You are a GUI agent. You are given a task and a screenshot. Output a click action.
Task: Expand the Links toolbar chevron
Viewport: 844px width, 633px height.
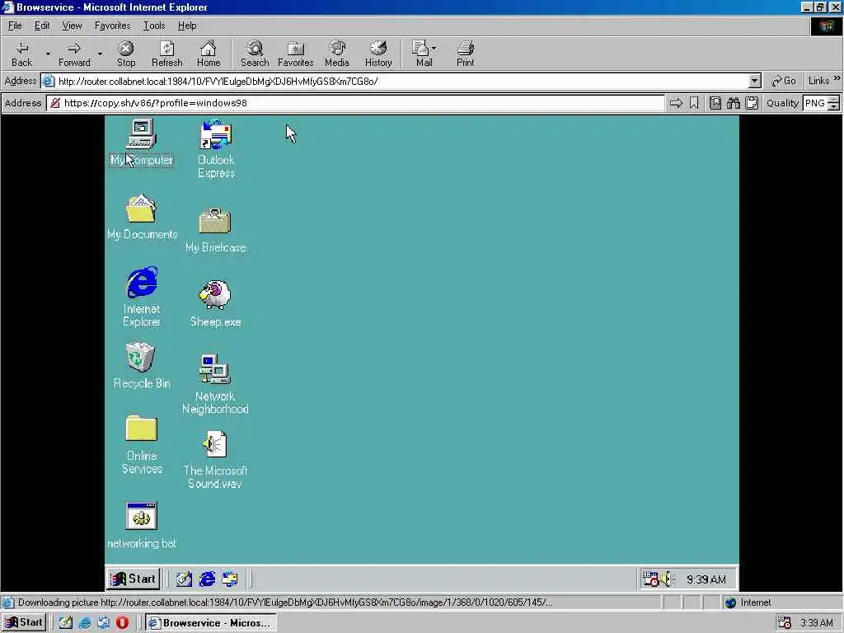837,79
